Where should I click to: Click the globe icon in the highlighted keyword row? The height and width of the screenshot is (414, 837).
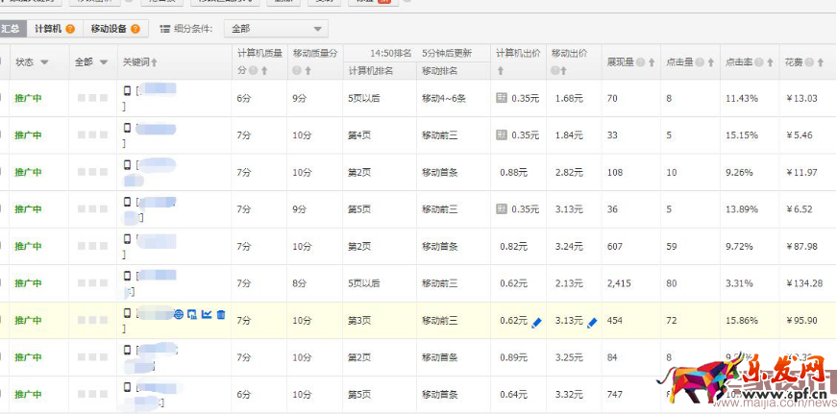tap(179, 314)
